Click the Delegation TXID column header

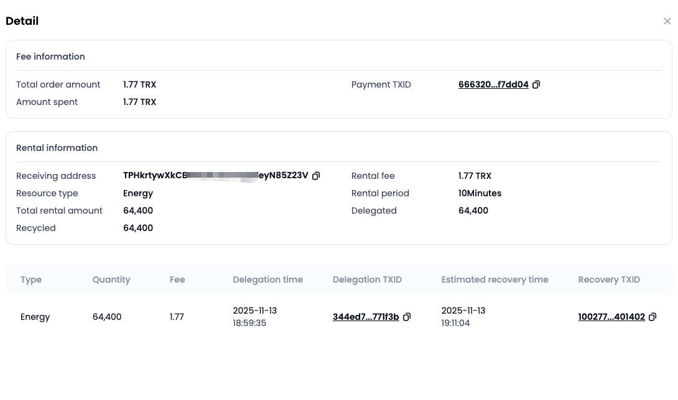point(367,280)
